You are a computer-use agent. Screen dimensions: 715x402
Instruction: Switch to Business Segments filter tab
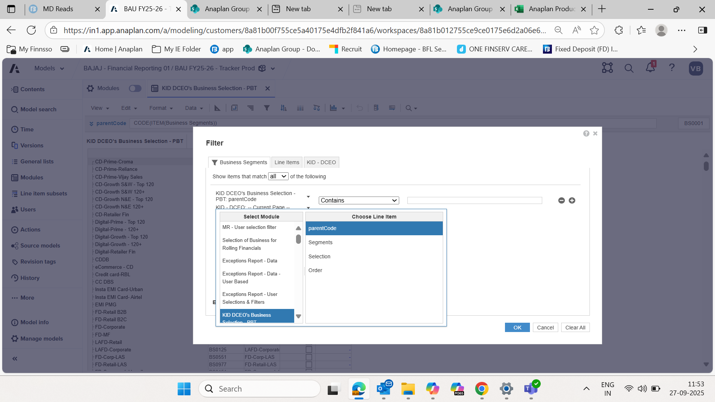tap(239, 162)
